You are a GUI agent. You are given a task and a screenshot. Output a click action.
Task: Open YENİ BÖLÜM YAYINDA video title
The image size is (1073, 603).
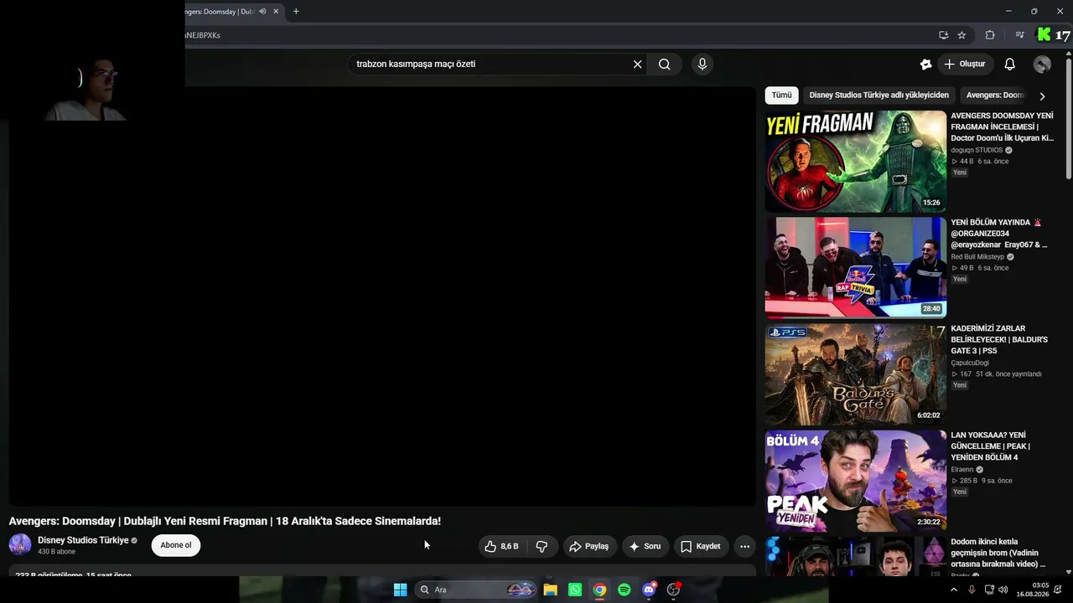pyautogui.click(x=999, y=234)
